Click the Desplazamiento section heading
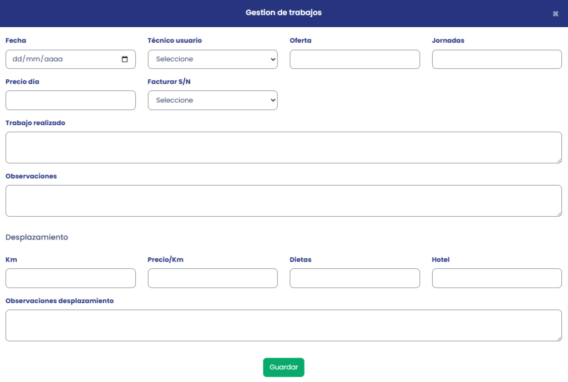Image resolution: width=568 pixels, height=382 pixels. (37, 237)
